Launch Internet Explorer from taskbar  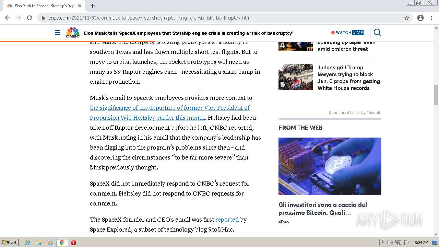click(x=27, y=243)
